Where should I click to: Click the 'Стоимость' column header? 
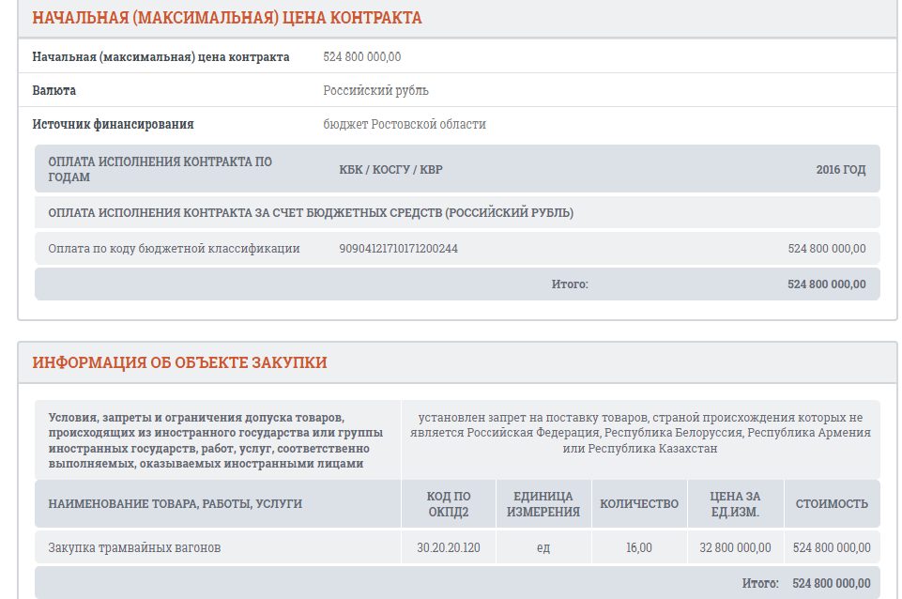pos(832,504)
